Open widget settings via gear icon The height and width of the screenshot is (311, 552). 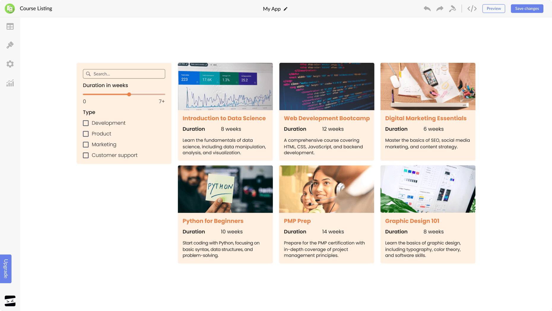[x=10, y=64]
